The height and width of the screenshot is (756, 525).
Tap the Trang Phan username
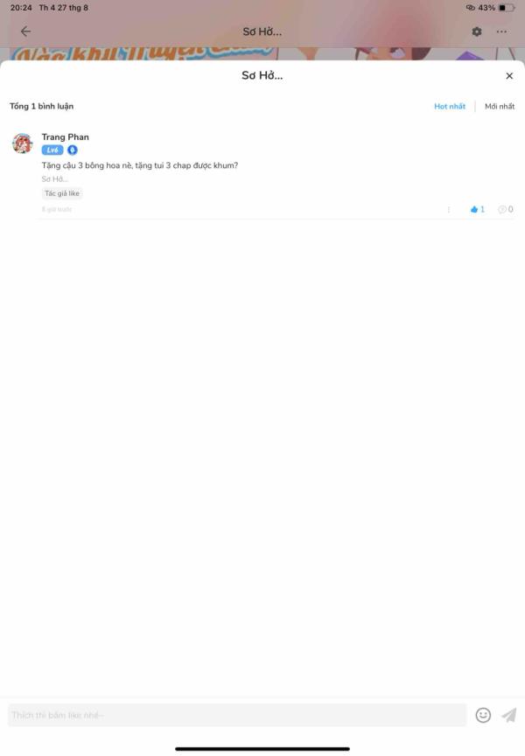click(65, 136)
